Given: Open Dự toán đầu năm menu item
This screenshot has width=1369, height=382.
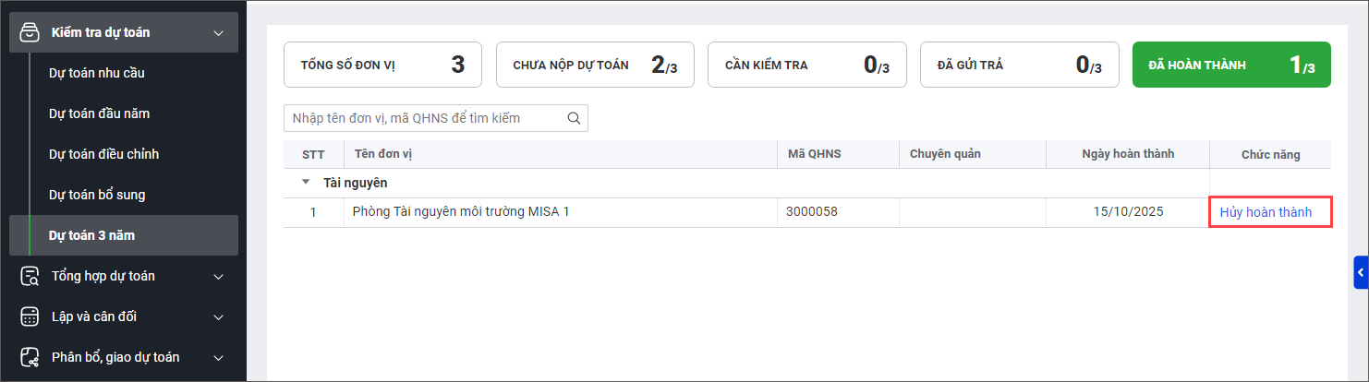Looking at the screenshot, I should tap(100, 113).
